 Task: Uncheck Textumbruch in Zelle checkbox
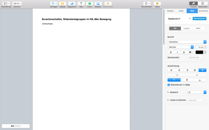pyautogui.click(x=169, y=85)
